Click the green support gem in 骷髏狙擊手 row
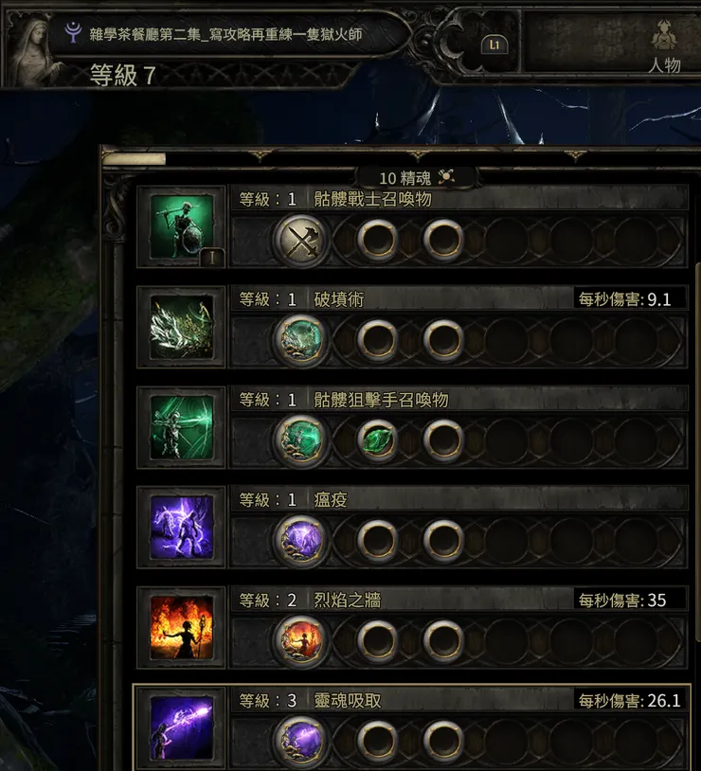Image resolution: width=701 pixels, height=771 pixels. click(x=377, y=440)
